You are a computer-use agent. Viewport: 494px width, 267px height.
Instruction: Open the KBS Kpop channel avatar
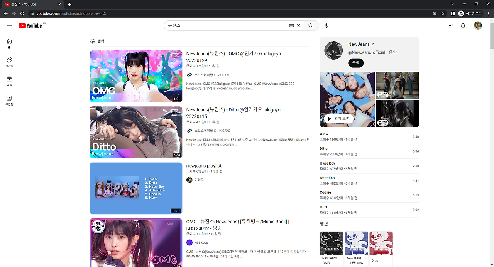pos(189,243)
